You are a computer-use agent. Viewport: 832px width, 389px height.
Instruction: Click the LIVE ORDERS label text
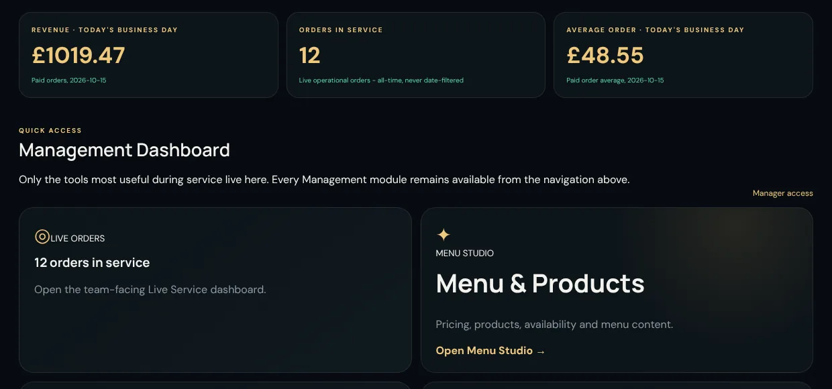(78, 238)
